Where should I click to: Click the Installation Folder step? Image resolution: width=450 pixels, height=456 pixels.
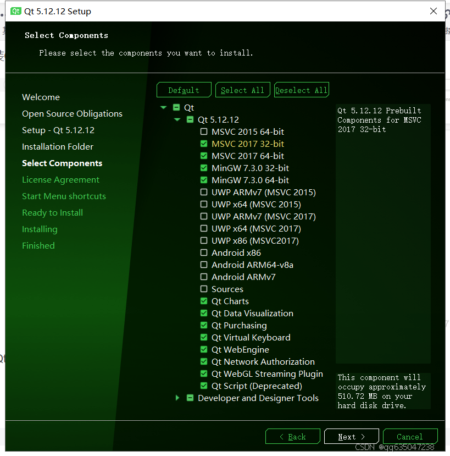(x=58, y=146)
